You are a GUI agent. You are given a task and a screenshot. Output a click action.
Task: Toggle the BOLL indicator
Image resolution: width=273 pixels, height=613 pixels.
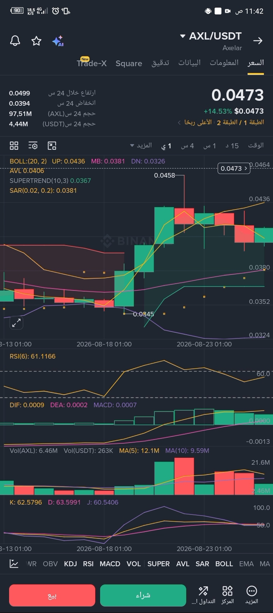tap(224, 564)
